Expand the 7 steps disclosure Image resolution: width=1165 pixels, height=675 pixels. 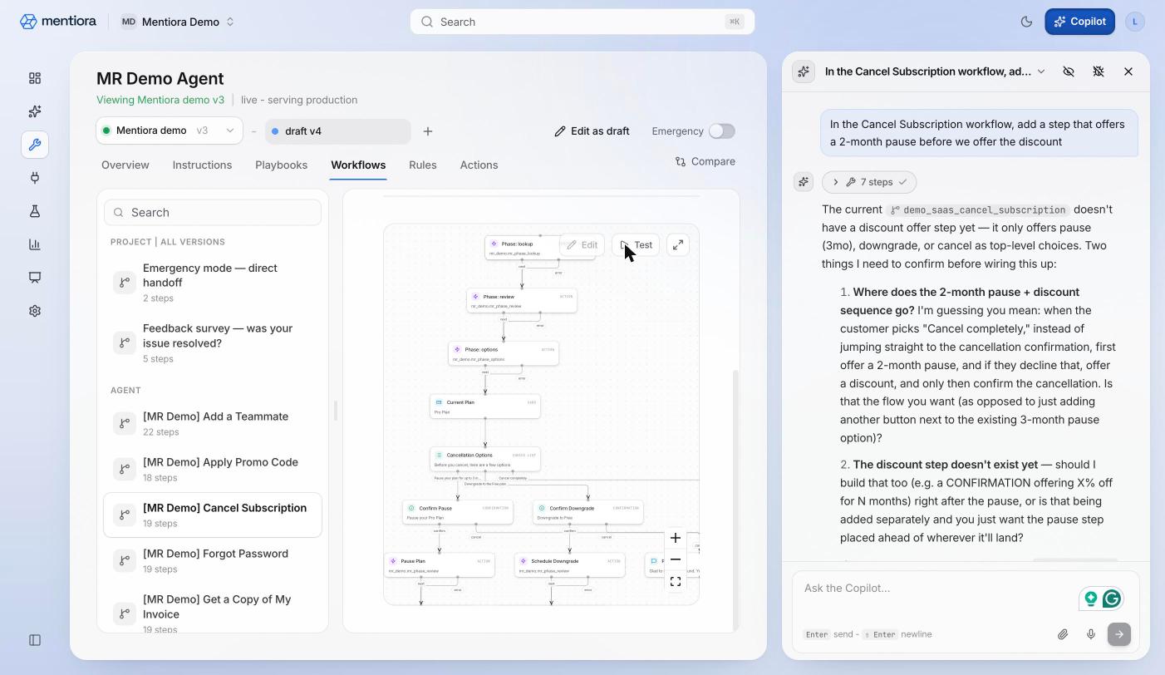(x=869, y=182)
